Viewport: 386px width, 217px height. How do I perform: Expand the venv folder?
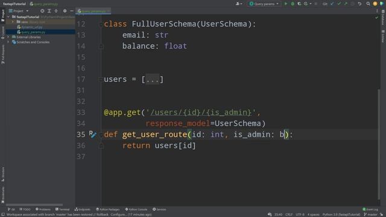point(13,22)
